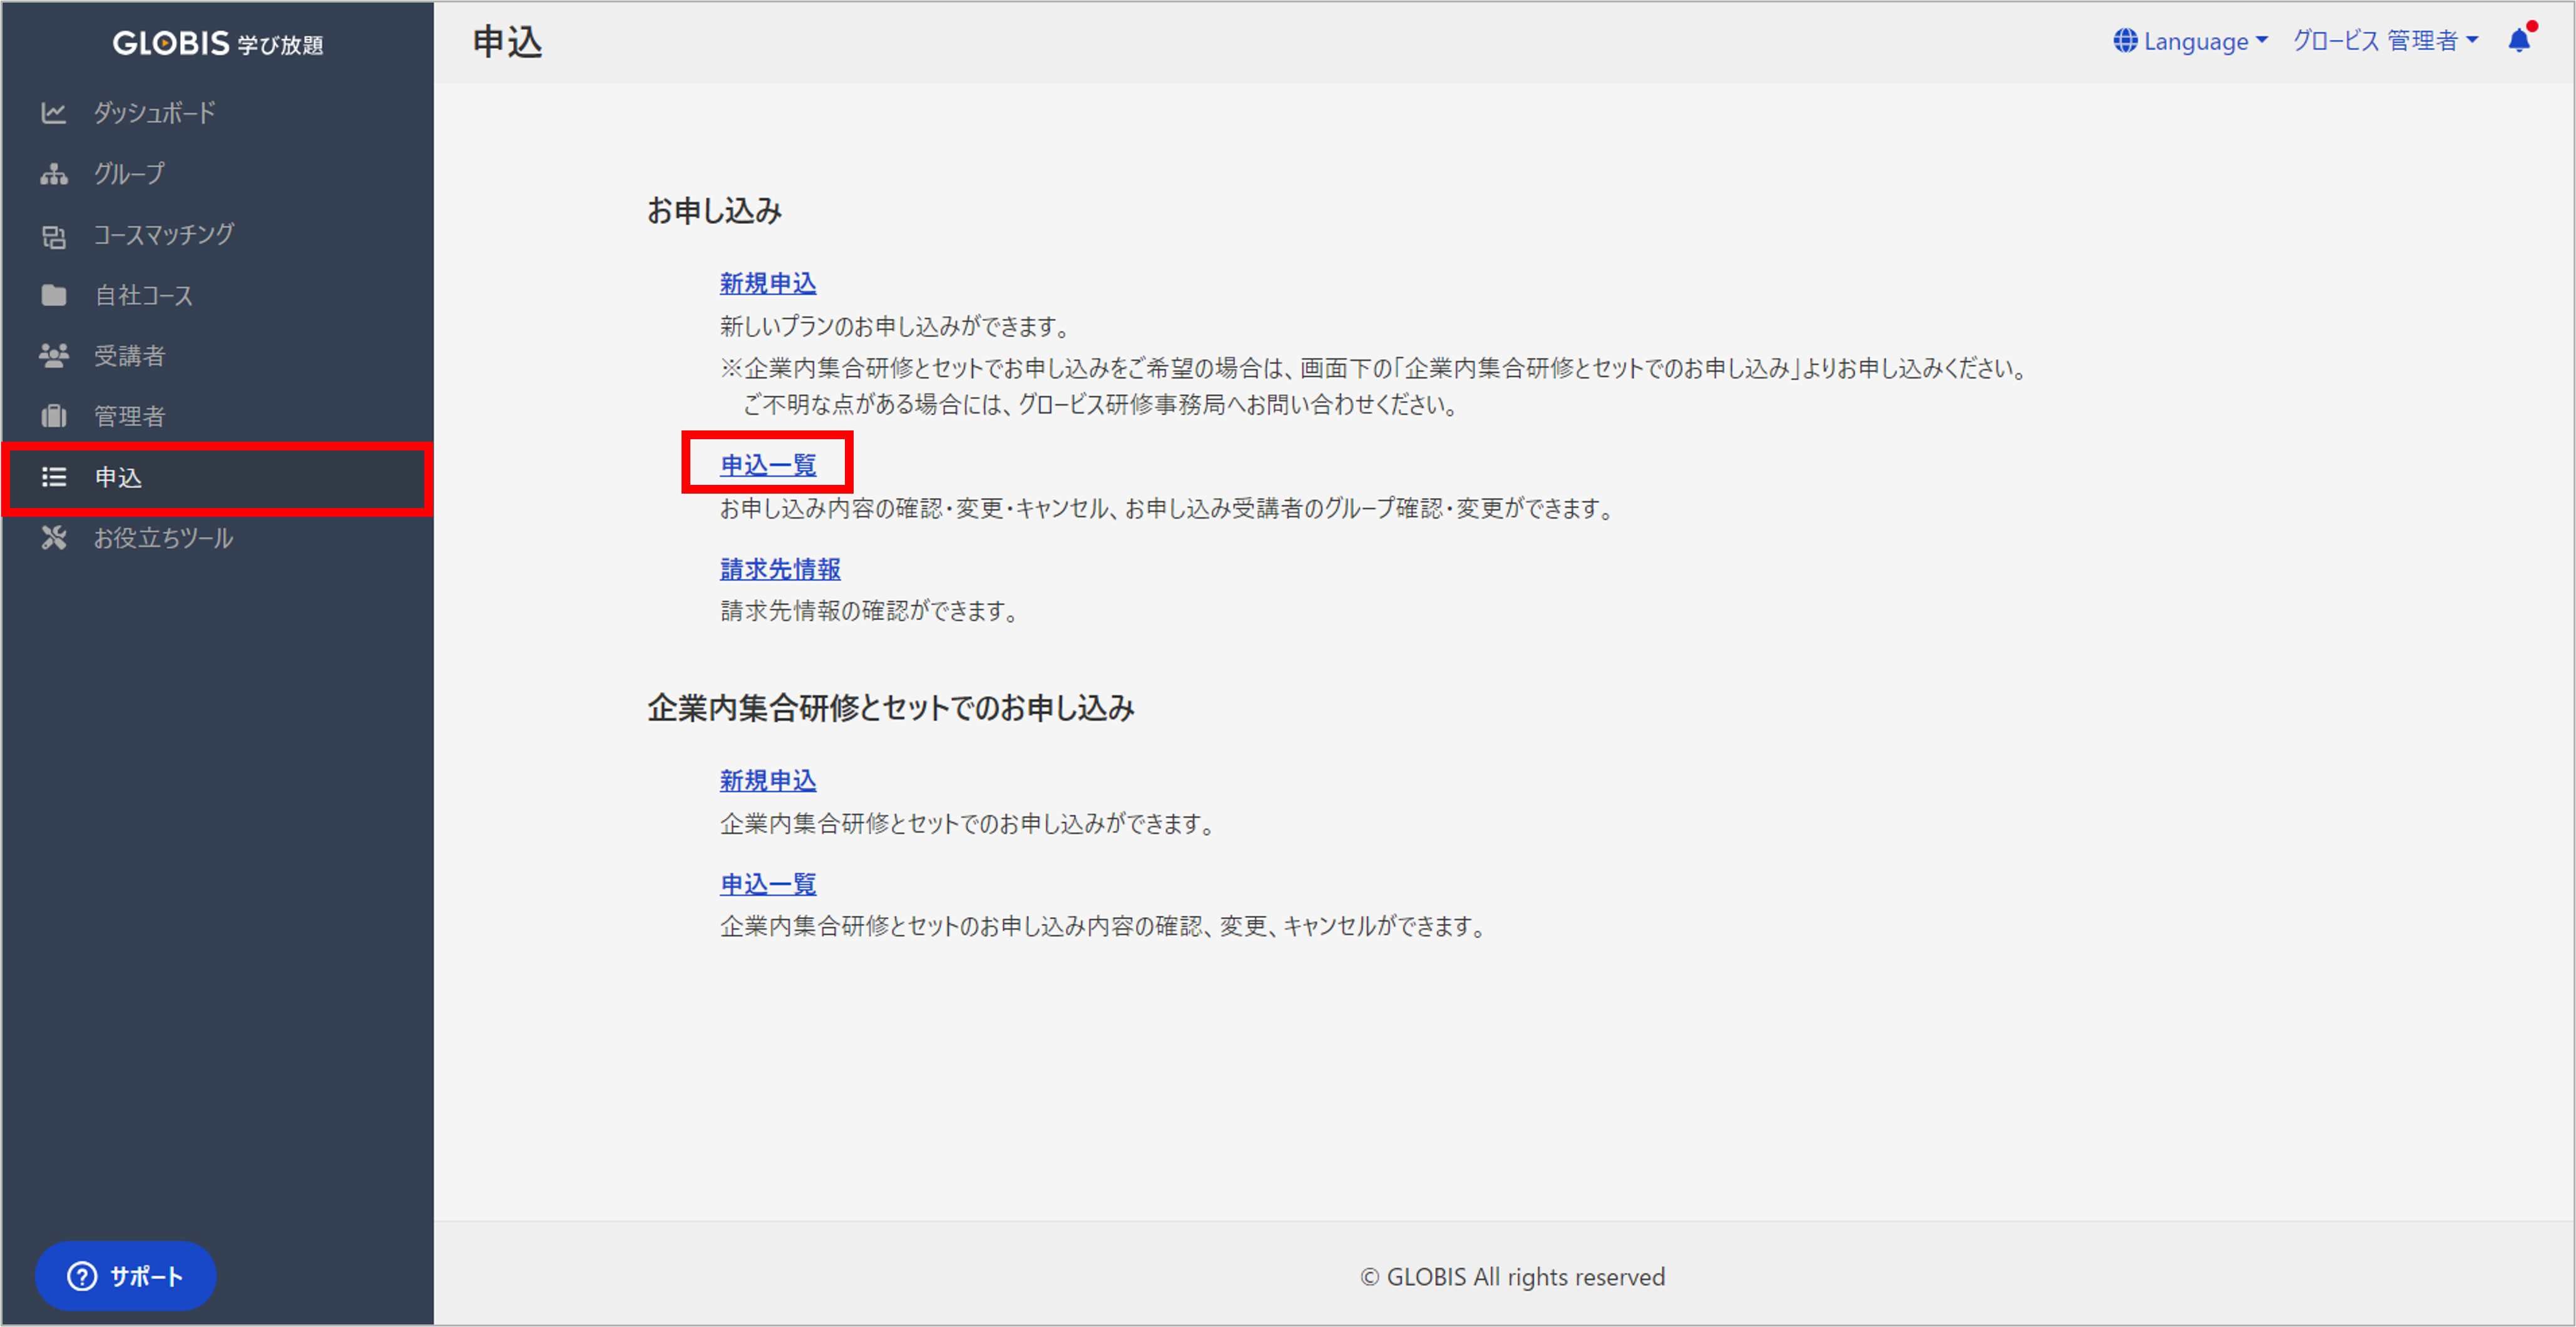Viewport: 2576px width, 1327px height.
Task: Click the globe icon next to Language
Action: tap(2125, 41)
